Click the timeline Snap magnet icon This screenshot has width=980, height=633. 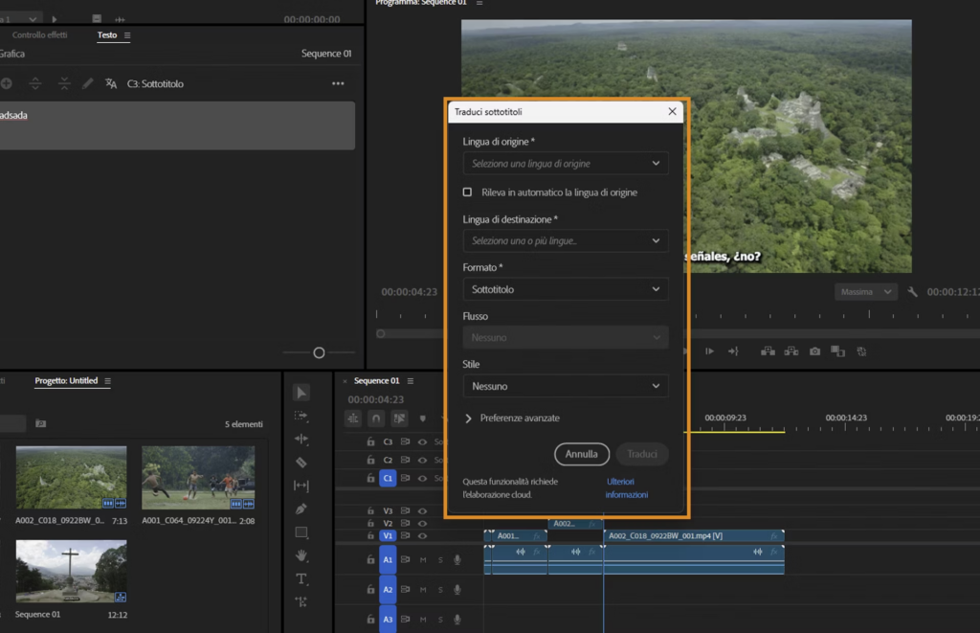tap(375, 418)
